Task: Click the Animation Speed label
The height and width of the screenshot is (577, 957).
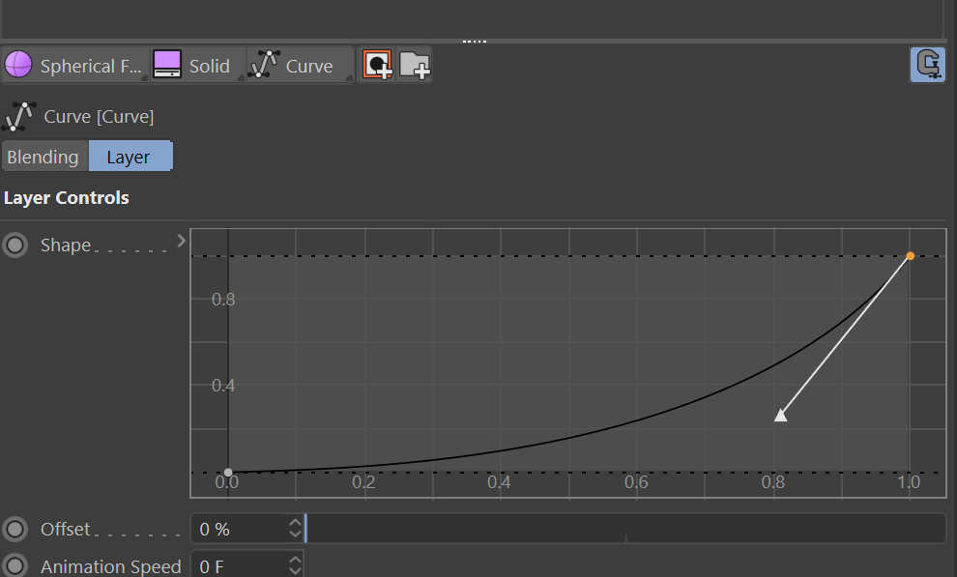Action: click(x=110, y=566)
